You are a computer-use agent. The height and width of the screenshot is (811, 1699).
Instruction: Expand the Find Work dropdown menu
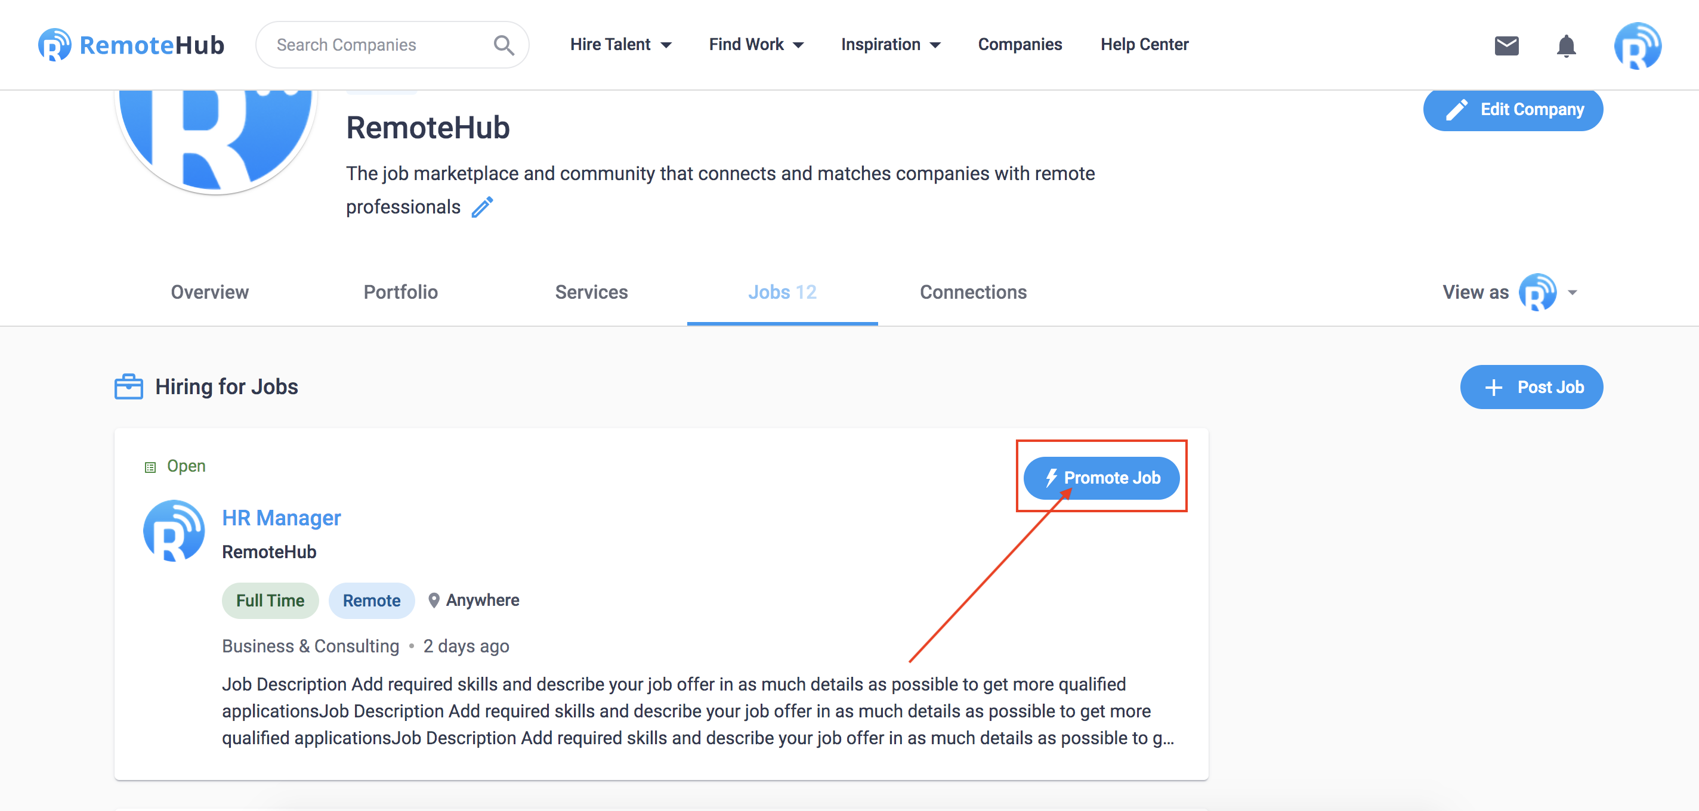[756, 44]
